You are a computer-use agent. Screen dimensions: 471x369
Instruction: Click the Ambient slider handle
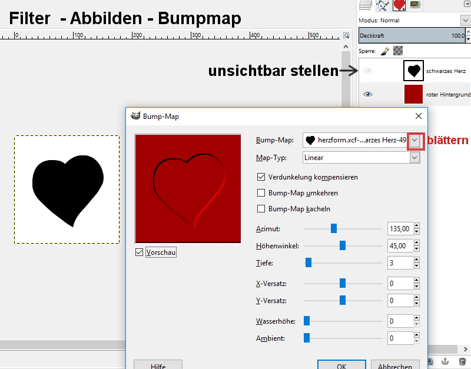307,338
